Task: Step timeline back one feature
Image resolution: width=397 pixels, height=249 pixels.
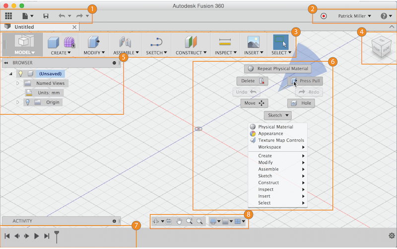Action: tap(17, 236)
